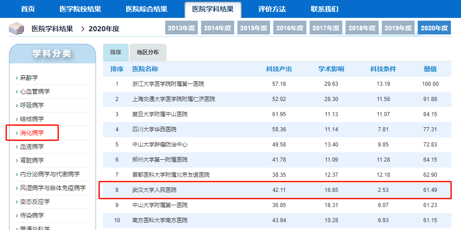
Task: Click the 科技产出 column header
Action: pos(279,69)
